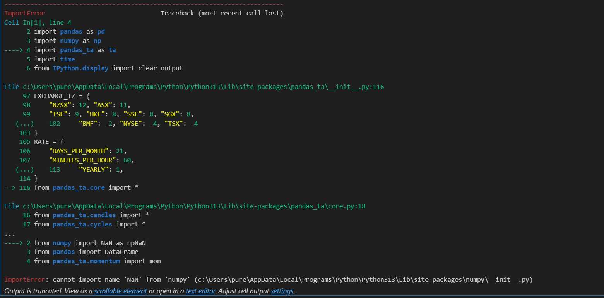Image resolution: width=604 pixels, height=298 pixels.
Task: Click the 'import pandas_ta as ta' line
Action: (75, 50)
